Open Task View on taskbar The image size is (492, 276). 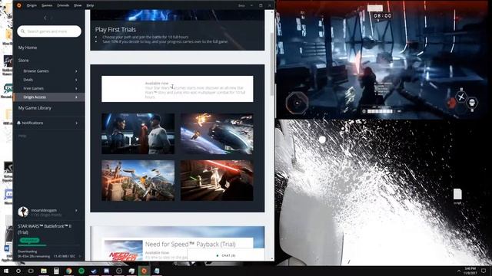pyautogui.click(x=31, y=271)
